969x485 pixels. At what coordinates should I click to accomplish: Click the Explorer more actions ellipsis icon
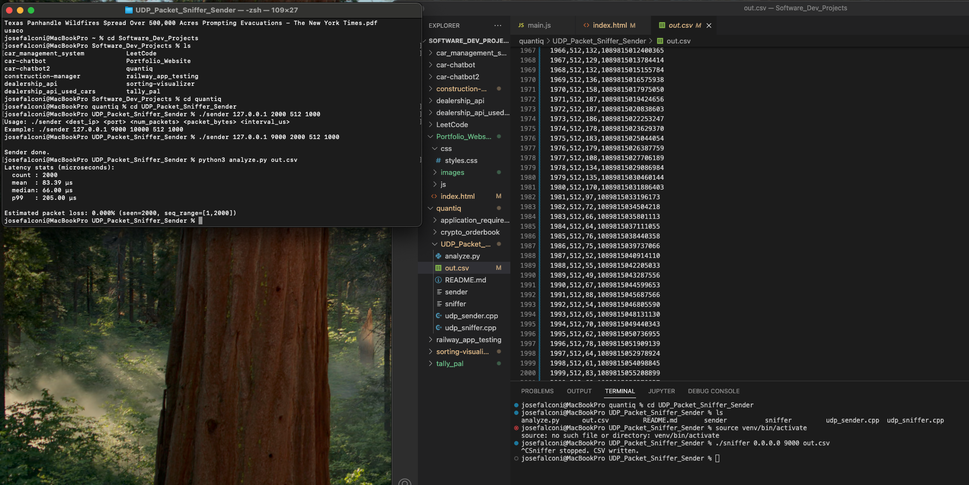[x=497, y=26]
